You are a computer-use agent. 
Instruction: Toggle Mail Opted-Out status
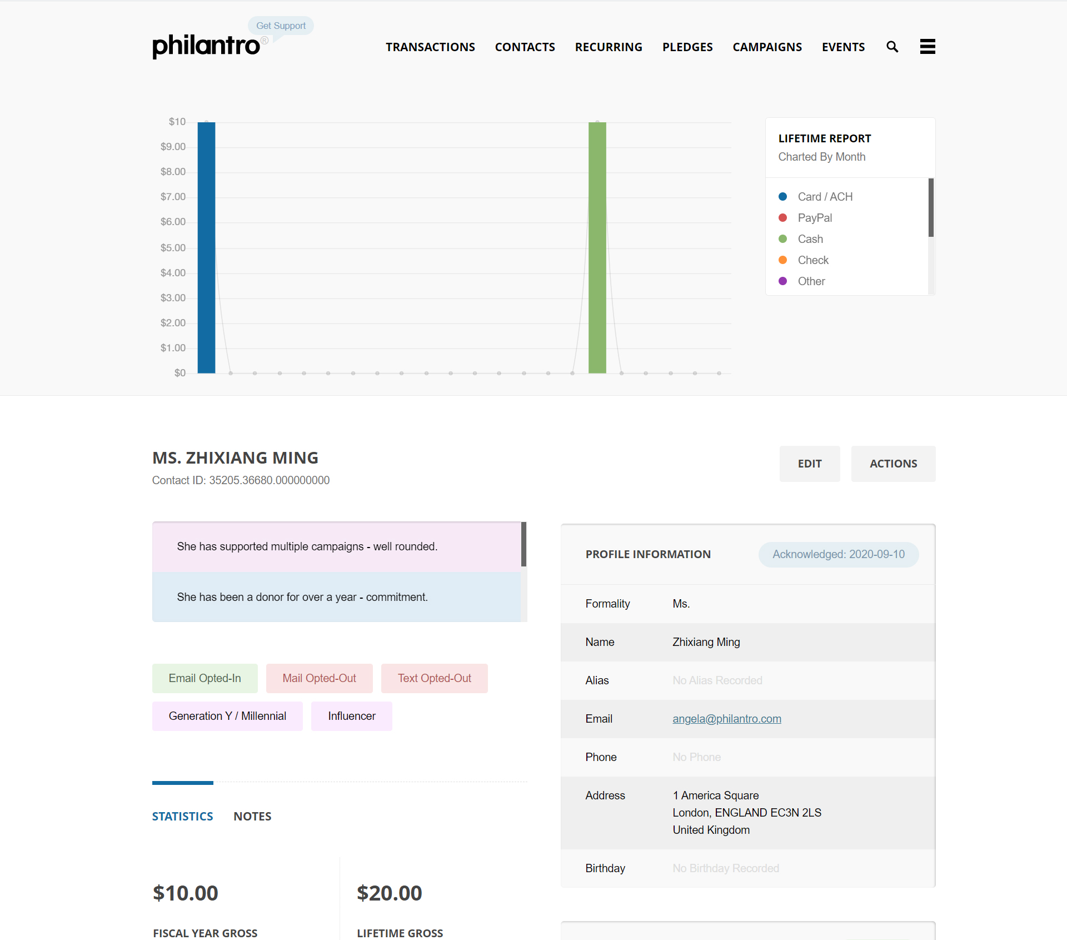[x=320, y=678]
